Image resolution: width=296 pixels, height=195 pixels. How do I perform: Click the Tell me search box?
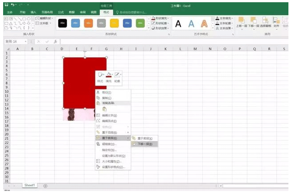132,12
